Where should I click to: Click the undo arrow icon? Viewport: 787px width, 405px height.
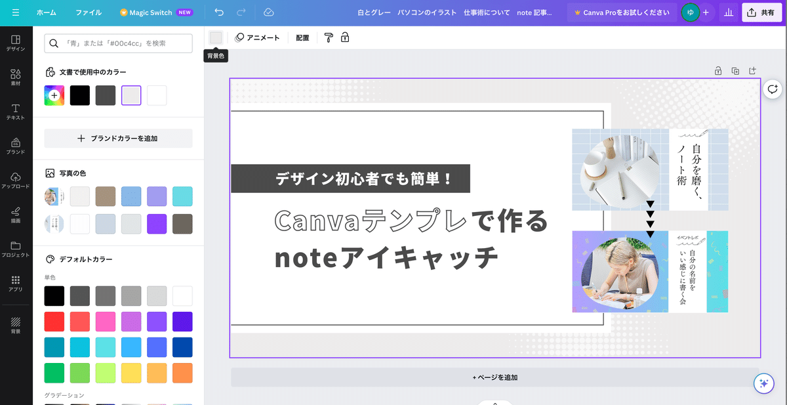219,12
